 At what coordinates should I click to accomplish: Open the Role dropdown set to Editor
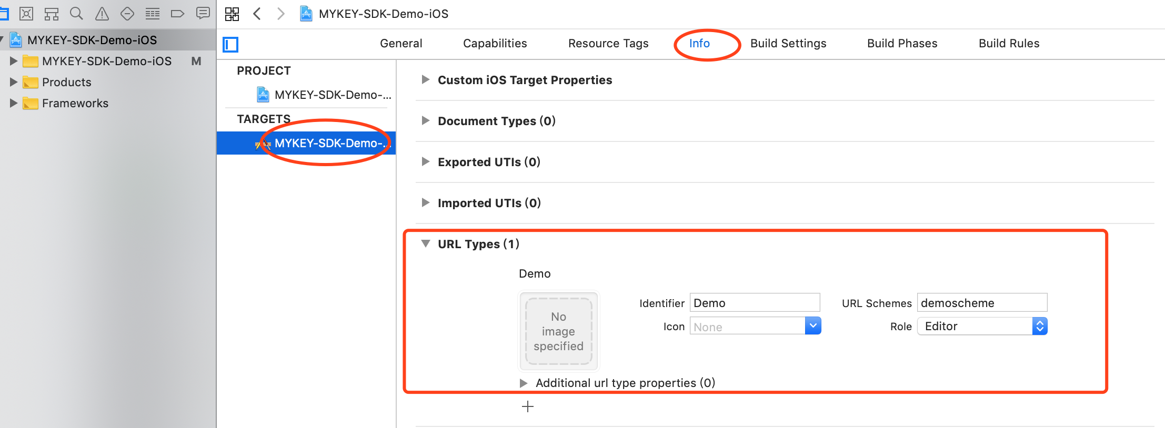[x=1039, y=327]
